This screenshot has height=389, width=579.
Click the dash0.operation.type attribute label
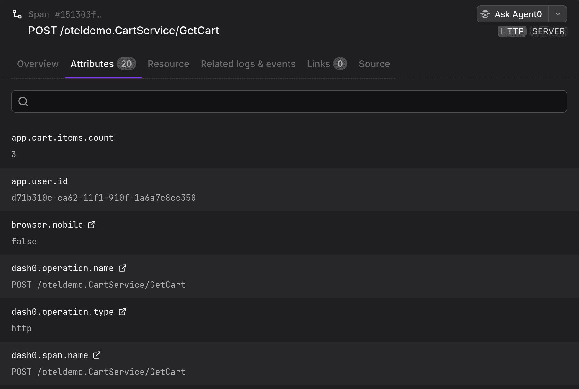tap(63, 312)
